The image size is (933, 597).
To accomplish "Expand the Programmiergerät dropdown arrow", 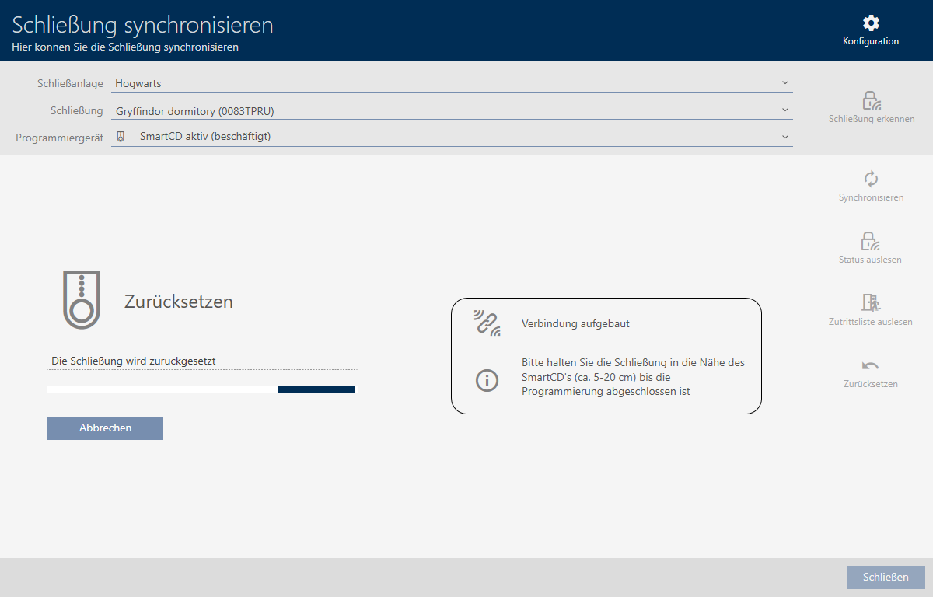I will tap(784, 137).
